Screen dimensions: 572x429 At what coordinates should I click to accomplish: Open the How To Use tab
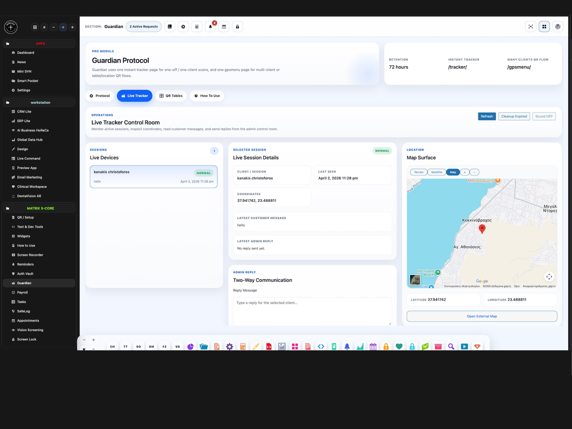[x=207, y=96]
